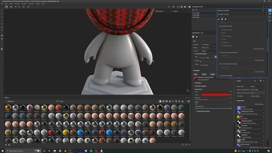
Task: Click the Normal mesh map thumbnail
Action: pos(239,108)
